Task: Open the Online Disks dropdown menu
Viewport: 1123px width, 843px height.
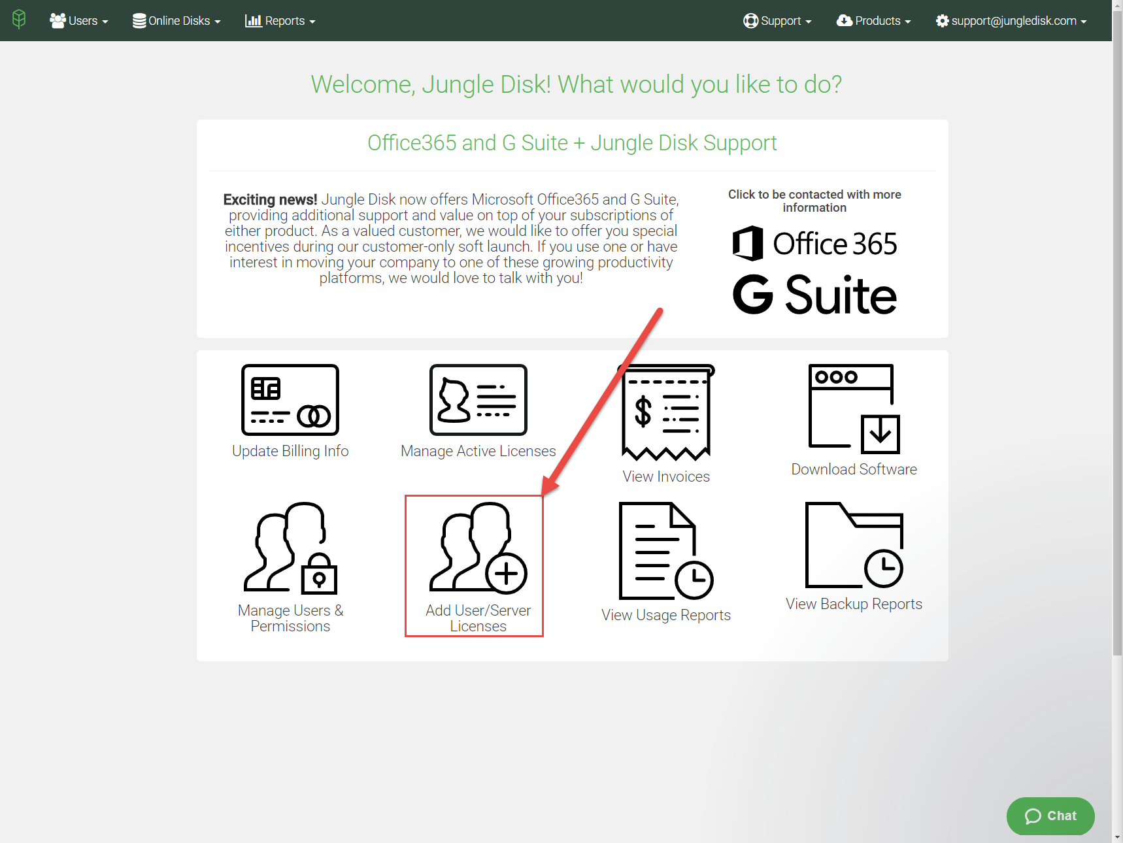Action: pos(176,21)
